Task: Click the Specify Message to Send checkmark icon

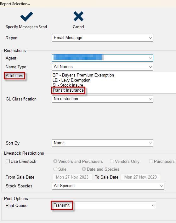Action: (26, 16)
